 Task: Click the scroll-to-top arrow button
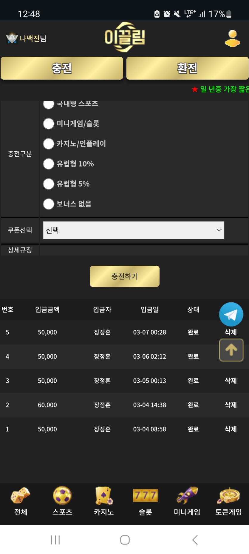pyautogui.click(x=231, y=350)
